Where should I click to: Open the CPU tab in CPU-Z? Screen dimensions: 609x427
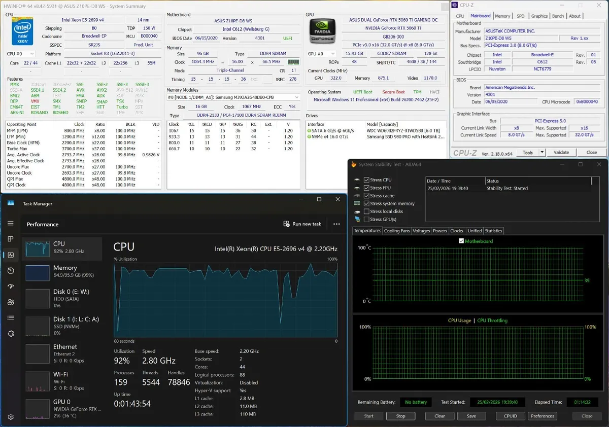click(460, 16)
